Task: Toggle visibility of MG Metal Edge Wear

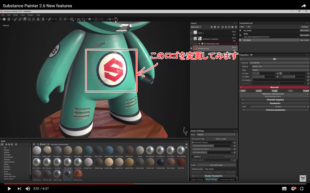Action: click(199, 44)
